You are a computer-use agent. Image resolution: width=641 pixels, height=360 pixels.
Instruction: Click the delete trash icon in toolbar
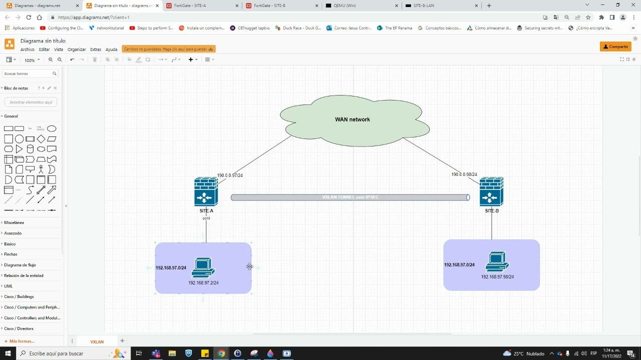[x=95, y=59]
